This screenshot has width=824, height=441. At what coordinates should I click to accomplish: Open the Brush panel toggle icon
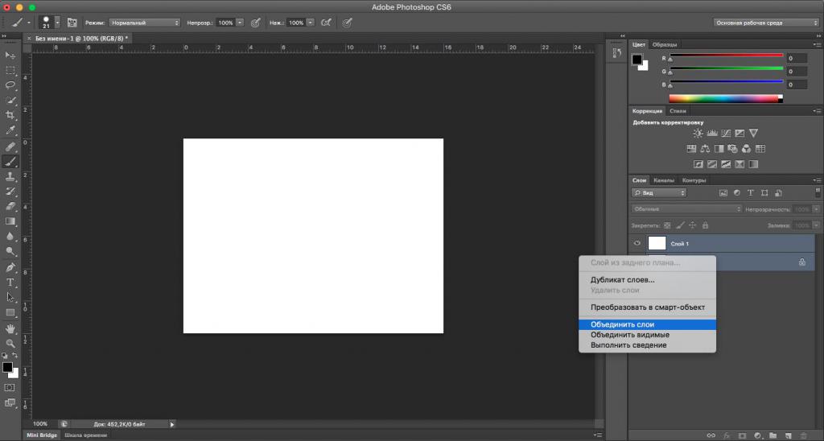(x=72, y=23)
